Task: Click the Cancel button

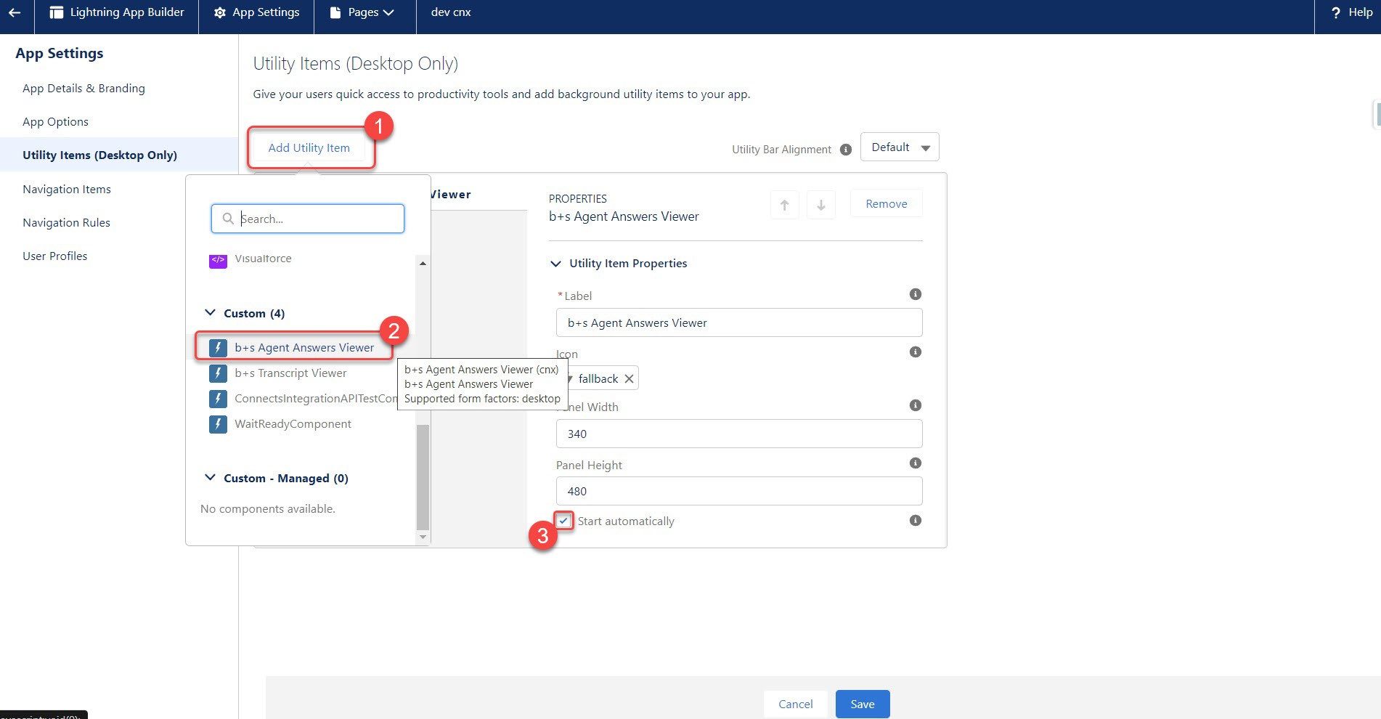Action: click(x=796, y=704)
